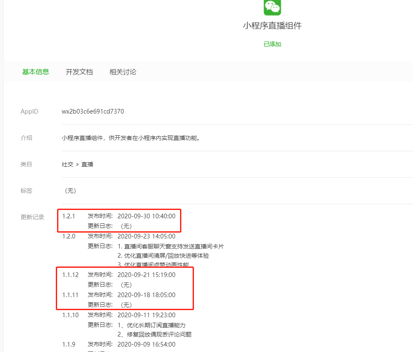Click release time 2020-09-30 10:40:00
The height and width of the screenshot is (352, 413).
pos(146,216)
